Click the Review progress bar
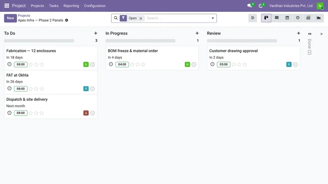328x184 pixels. 242,41
